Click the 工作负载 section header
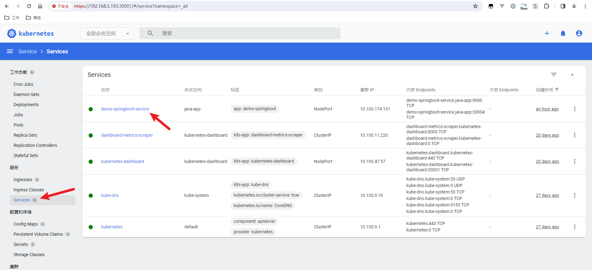The width and height of the screenshot is (592, 270). tap(18, 72)
